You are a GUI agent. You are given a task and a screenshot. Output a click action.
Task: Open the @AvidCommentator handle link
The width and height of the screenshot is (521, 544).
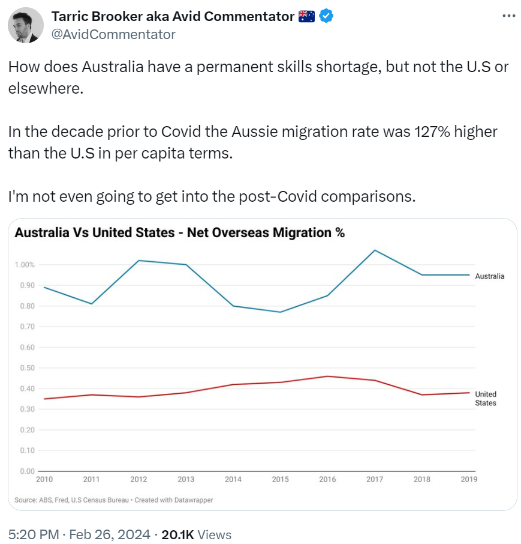tap(113, 34)
